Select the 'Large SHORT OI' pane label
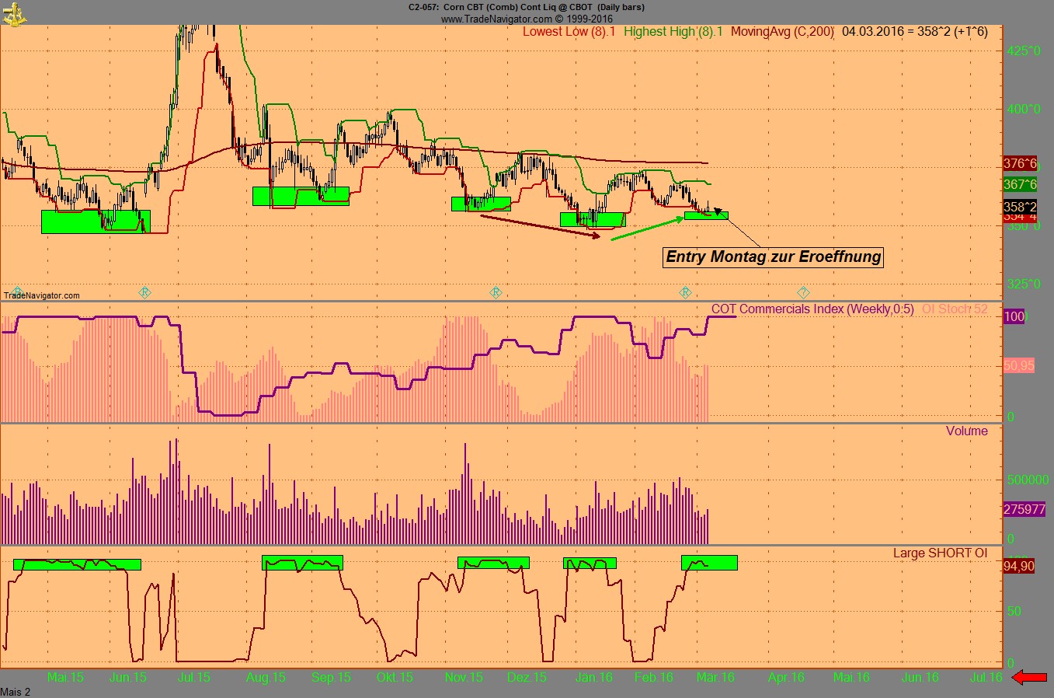This screenshot has width=1054, height=698. click(x=941, y=553)
